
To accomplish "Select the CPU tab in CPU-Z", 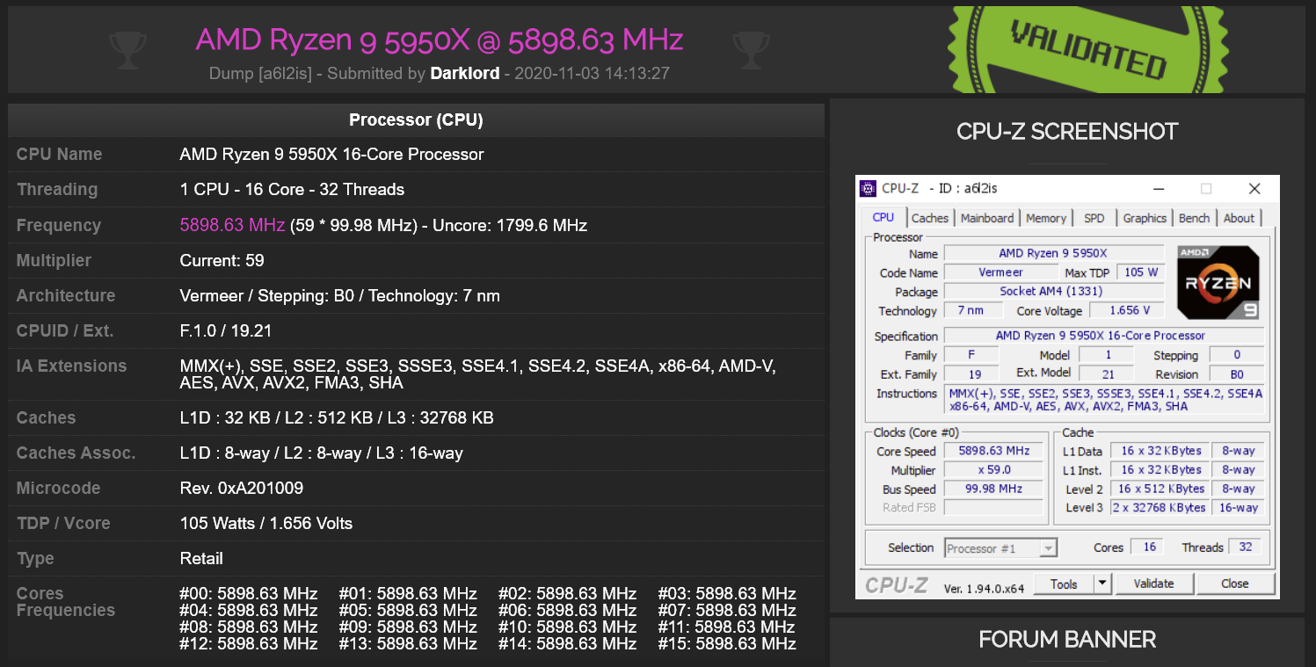I will 883,218.
